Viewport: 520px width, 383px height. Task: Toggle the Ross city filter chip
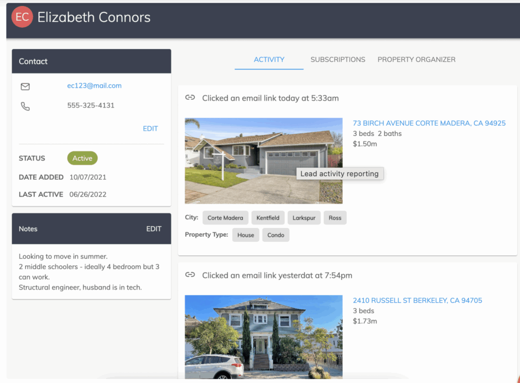point(335,217)
